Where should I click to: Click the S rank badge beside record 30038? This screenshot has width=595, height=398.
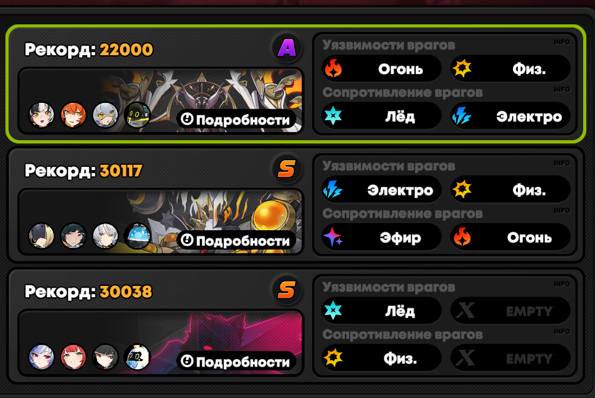(x=287, y=290)
